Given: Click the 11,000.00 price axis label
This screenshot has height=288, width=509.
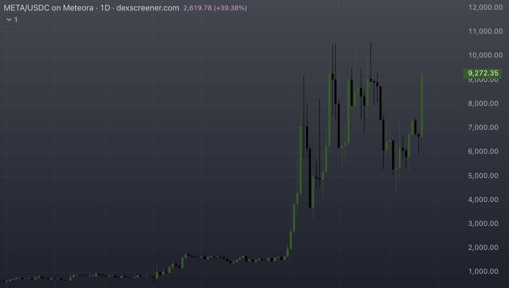Looking at the screenshot, I should tap(485, 31).
